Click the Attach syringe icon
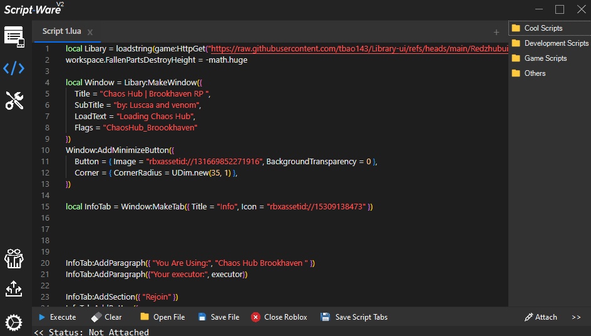Viewport: 591px width, 336px height. pos(528,317)
